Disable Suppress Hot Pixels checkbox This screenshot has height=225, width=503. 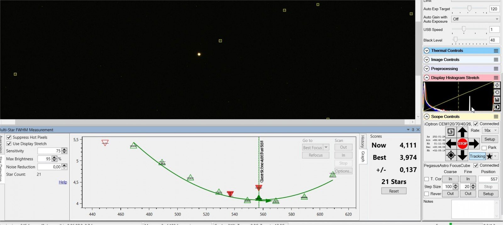(9, 137)
